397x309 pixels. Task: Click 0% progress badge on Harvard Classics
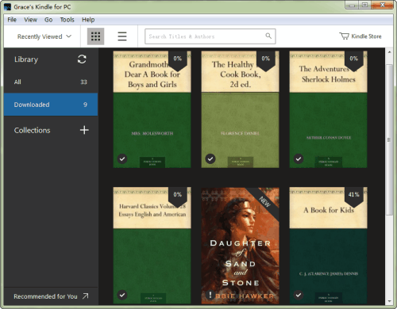pyautogui.click(x=178, y=196)
